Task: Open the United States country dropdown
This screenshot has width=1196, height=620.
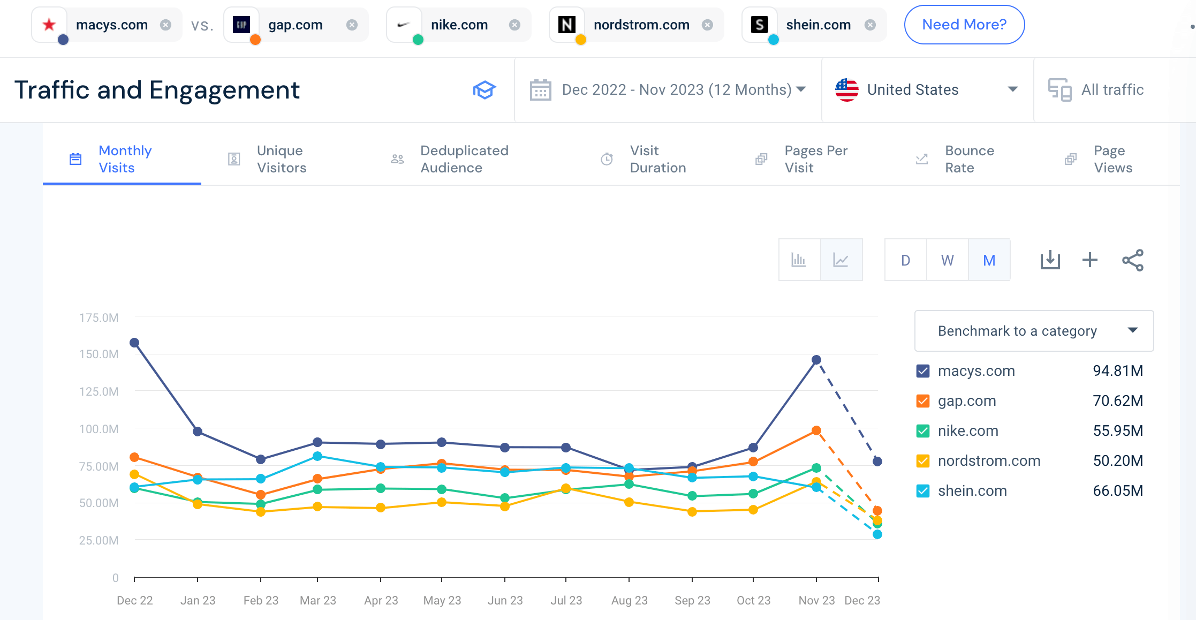Action: [x=927, y=90]
